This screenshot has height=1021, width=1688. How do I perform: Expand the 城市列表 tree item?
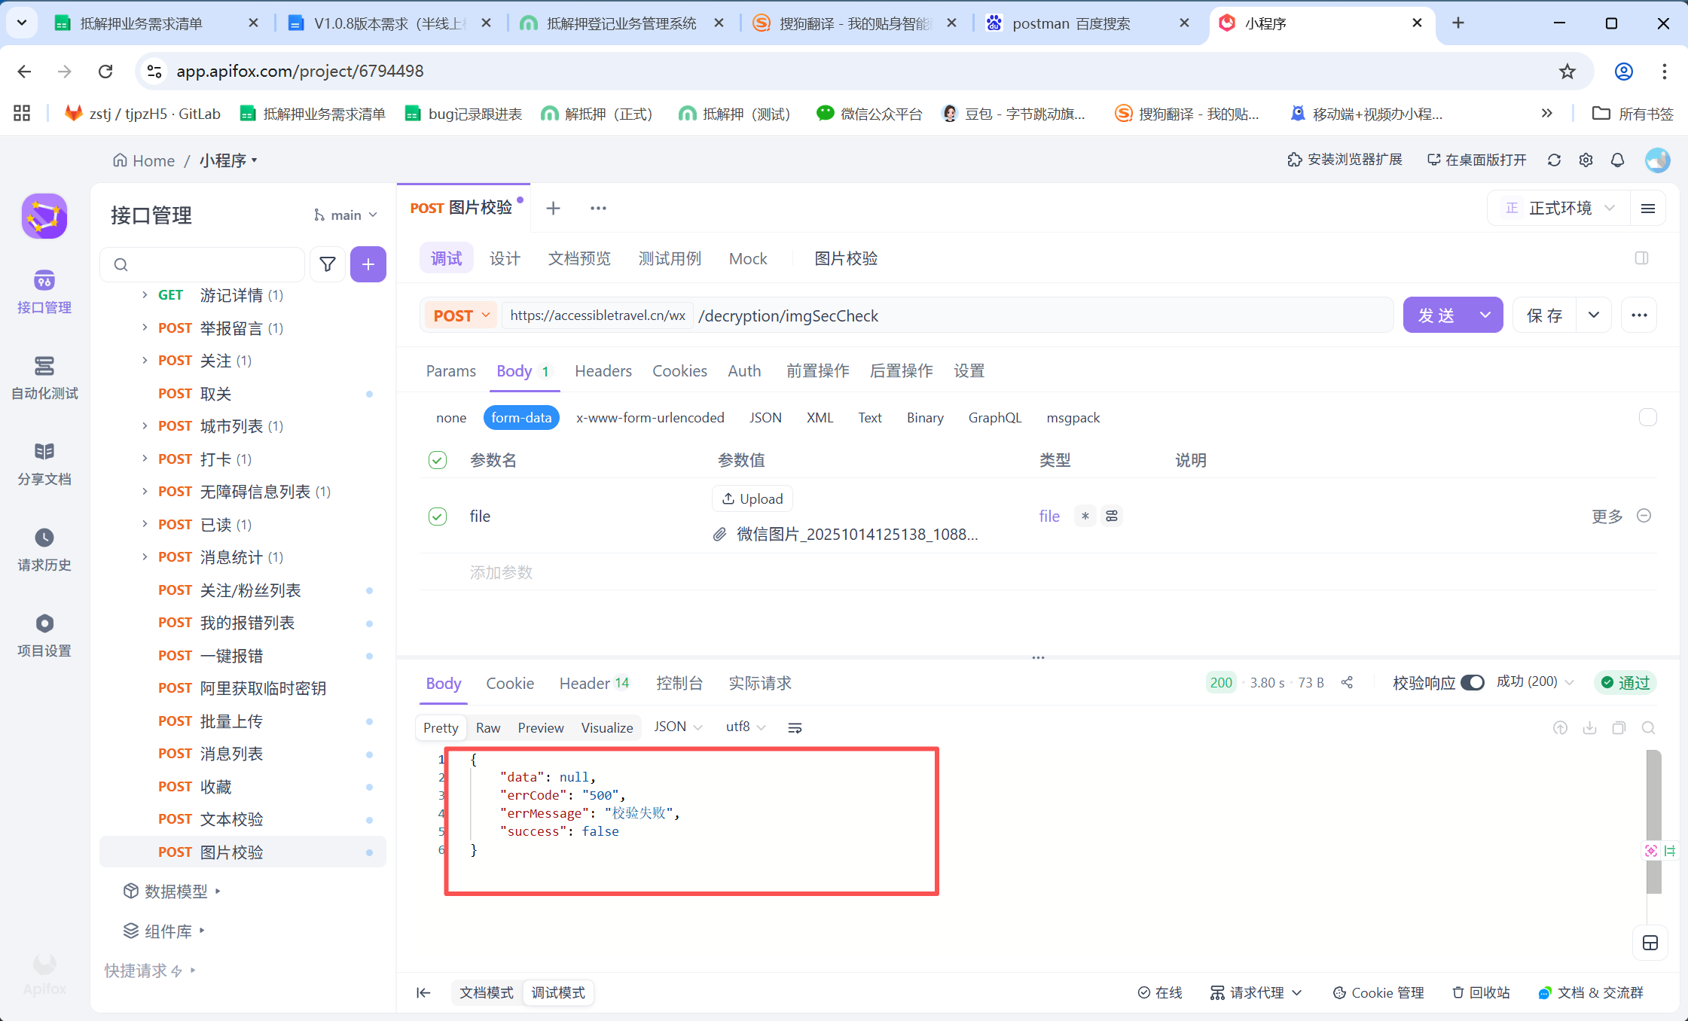coord(145,426)
